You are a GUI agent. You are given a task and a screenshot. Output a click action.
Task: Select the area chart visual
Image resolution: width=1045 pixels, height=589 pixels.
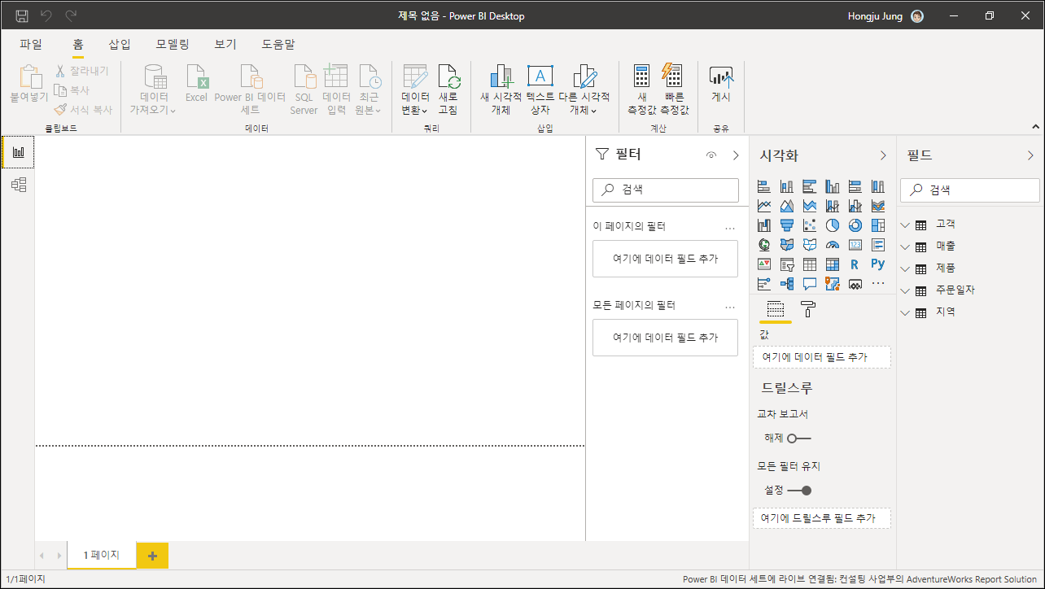[786, 206]
